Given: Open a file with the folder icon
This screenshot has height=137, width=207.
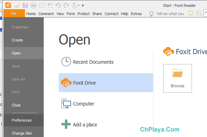Looking at the screenshot, I should click(17, 5).
